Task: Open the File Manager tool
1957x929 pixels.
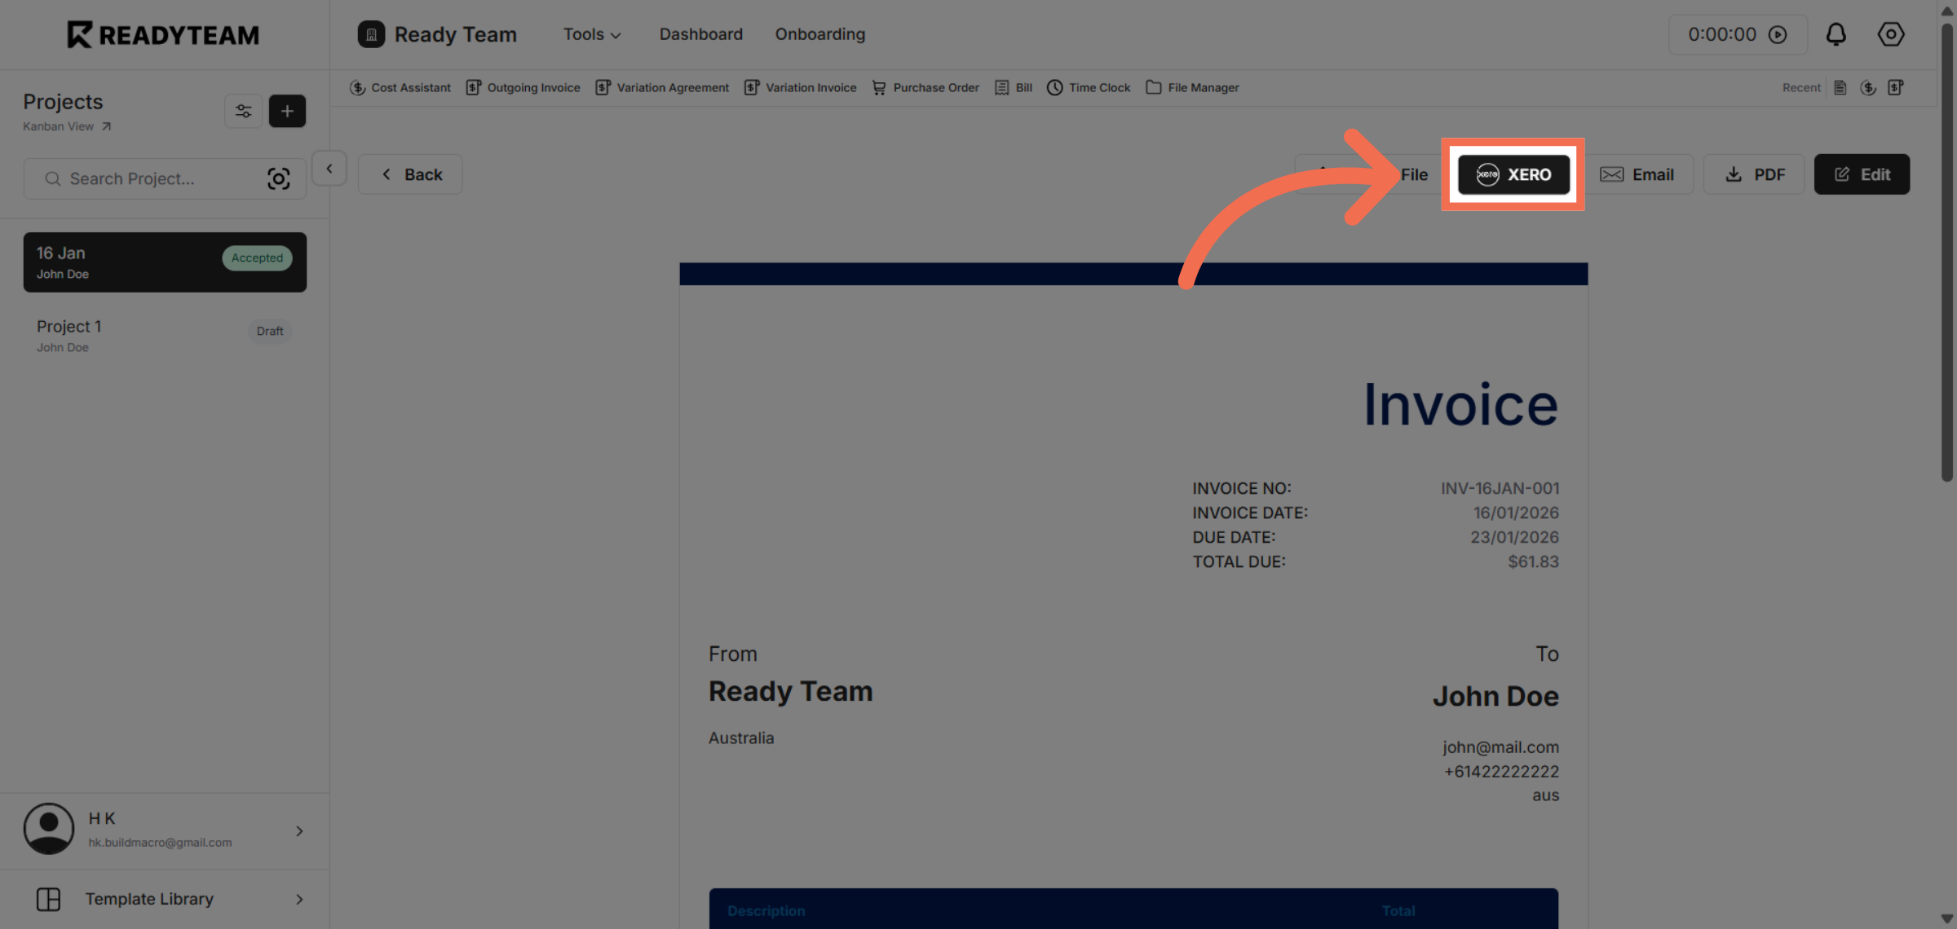Action: [x=1191, y=87]
